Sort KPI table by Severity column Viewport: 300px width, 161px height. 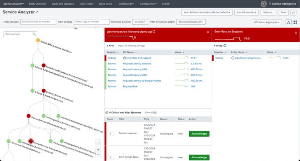coord(112,52)
